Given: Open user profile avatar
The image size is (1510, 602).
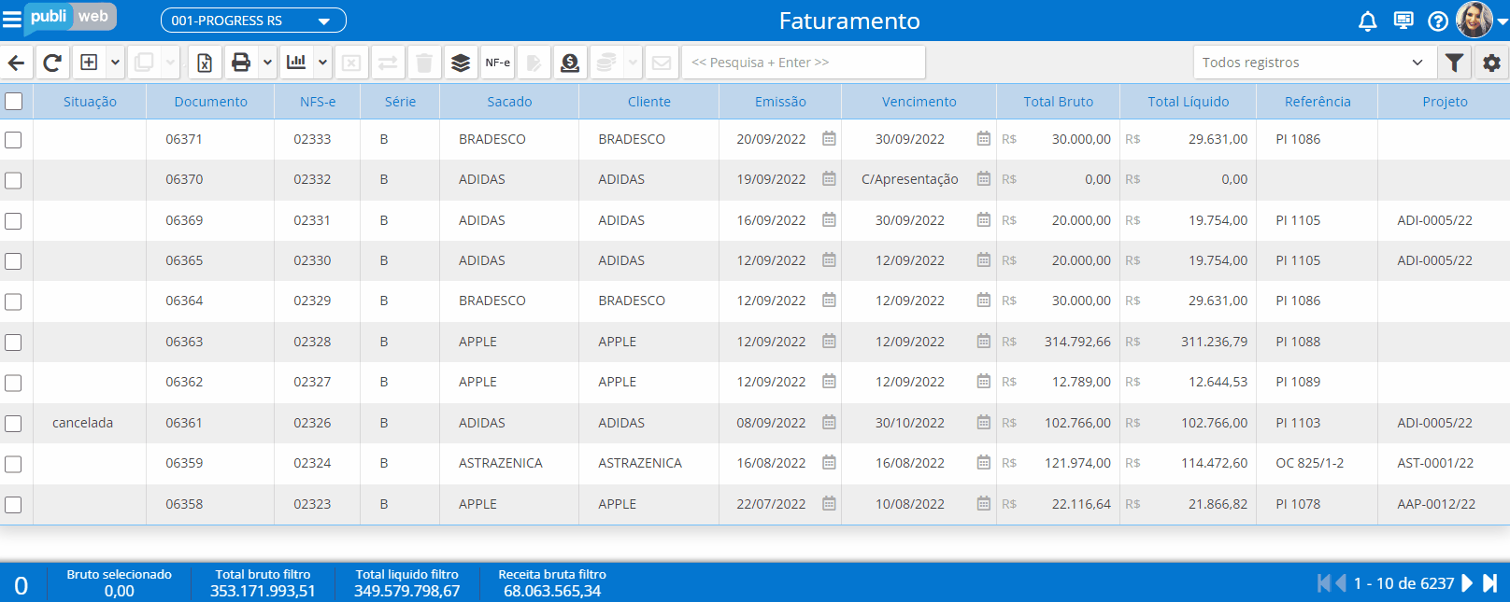Looking at the screenshot, I should (x=1475, y=20).
